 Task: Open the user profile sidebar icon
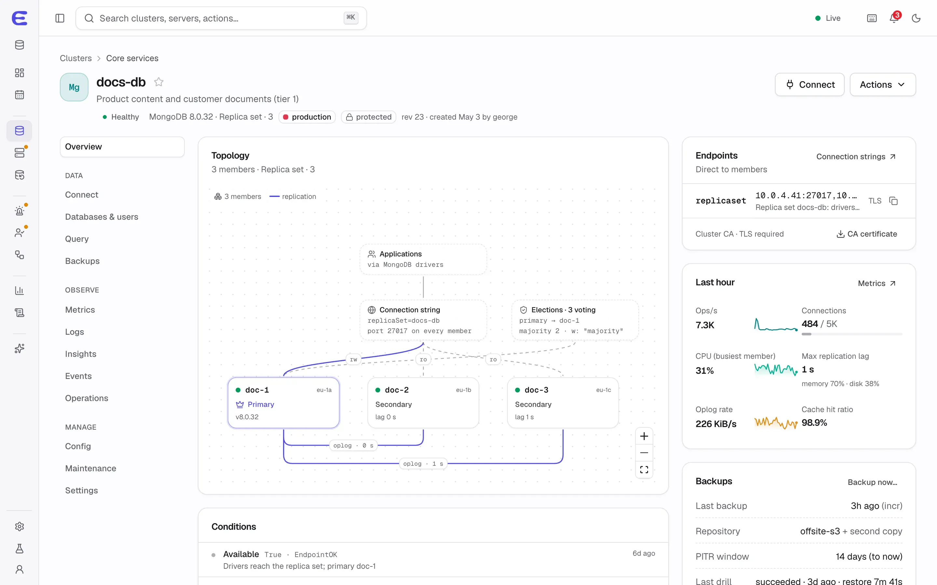(20, 569)
